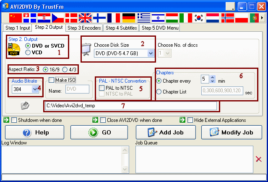Choose the Polish flag language

242,18
